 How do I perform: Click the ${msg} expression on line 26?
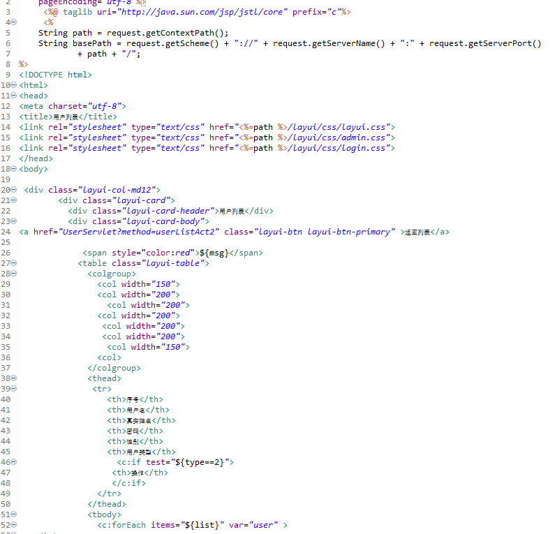[x=214, y=253]
